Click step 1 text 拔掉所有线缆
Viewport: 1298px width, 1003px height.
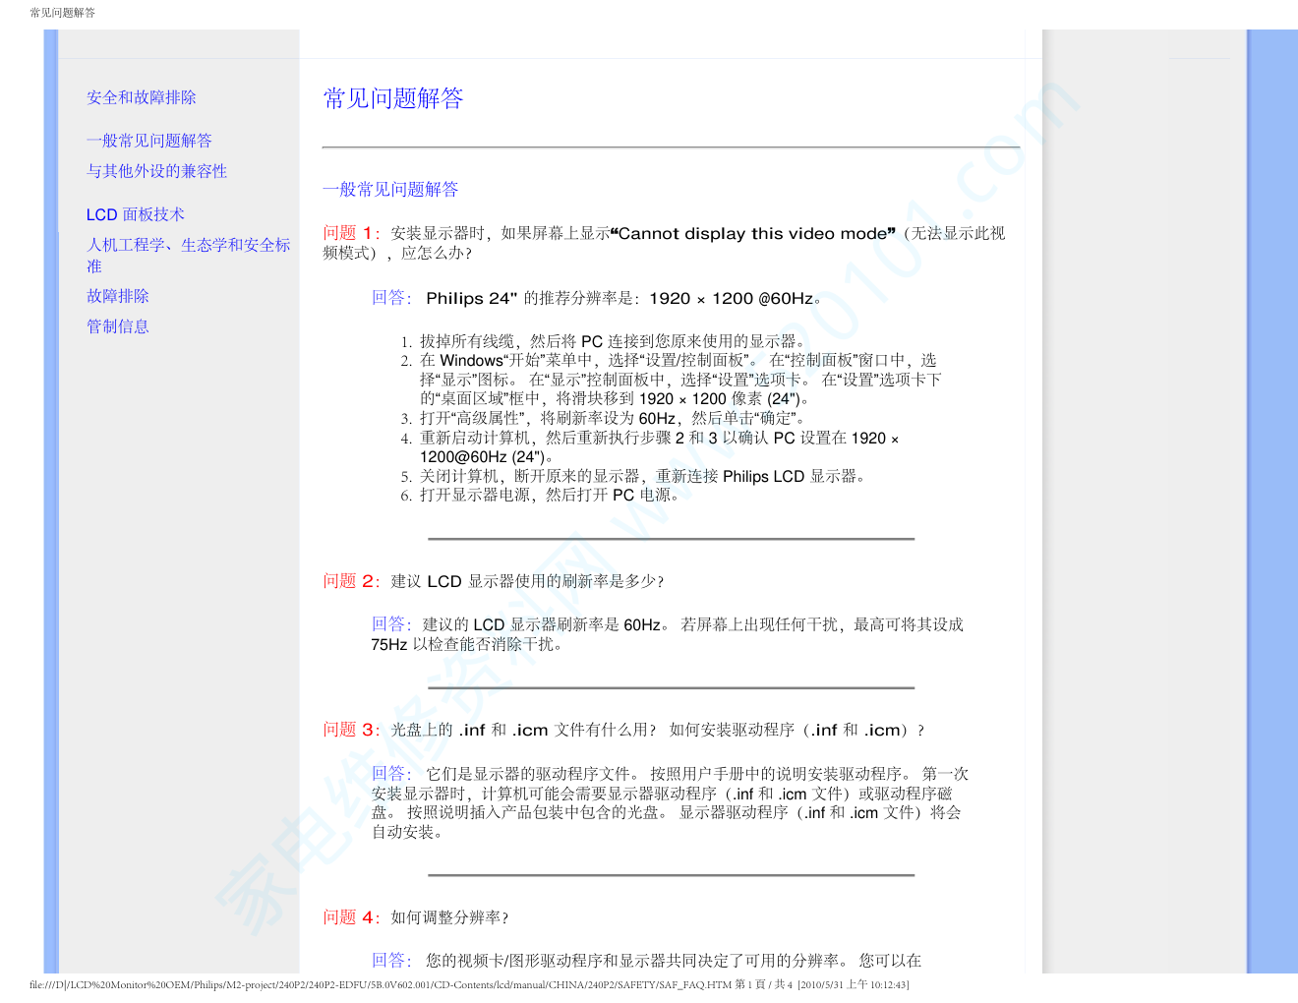(613, 341)
